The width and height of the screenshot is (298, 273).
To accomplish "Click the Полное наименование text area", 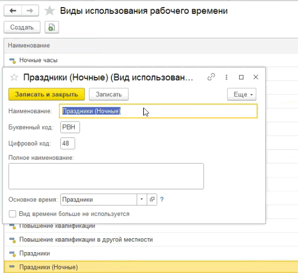I will pyautogui.click(x=106, y=176).
